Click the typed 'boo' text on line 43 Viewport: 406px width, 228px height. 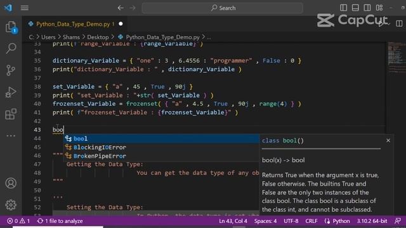[x=58, y=130]
